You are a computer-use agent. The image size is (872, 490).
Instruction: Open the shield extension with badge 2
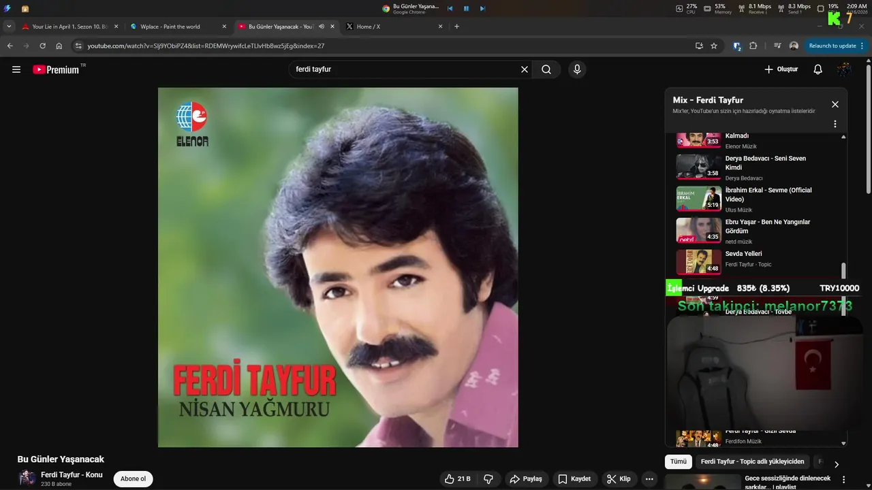[737, 46]
